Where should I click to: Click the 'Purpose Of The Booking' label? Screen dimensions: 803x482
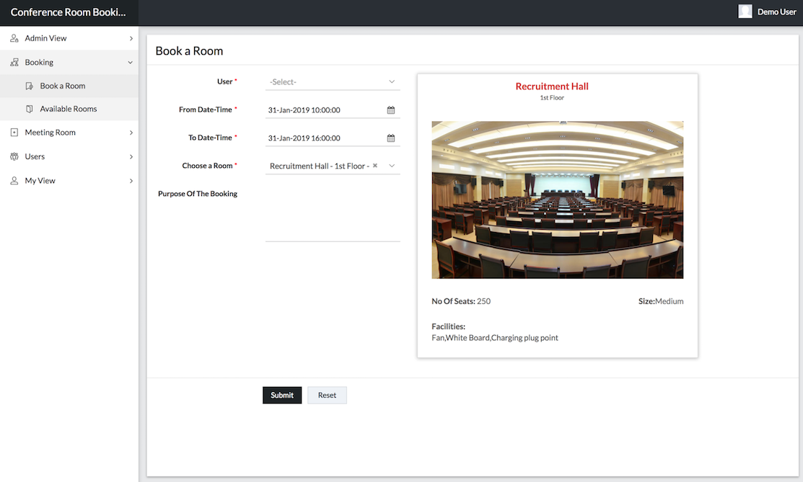(x=198, y=194)
